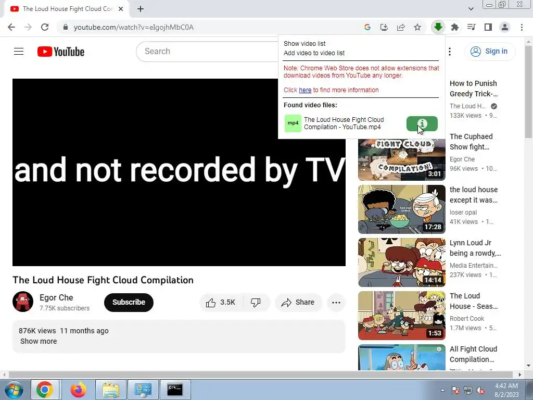This screenshot has width=533, height=400.
Task: Click the YouTube Search field
Action: tap(207, 52)
